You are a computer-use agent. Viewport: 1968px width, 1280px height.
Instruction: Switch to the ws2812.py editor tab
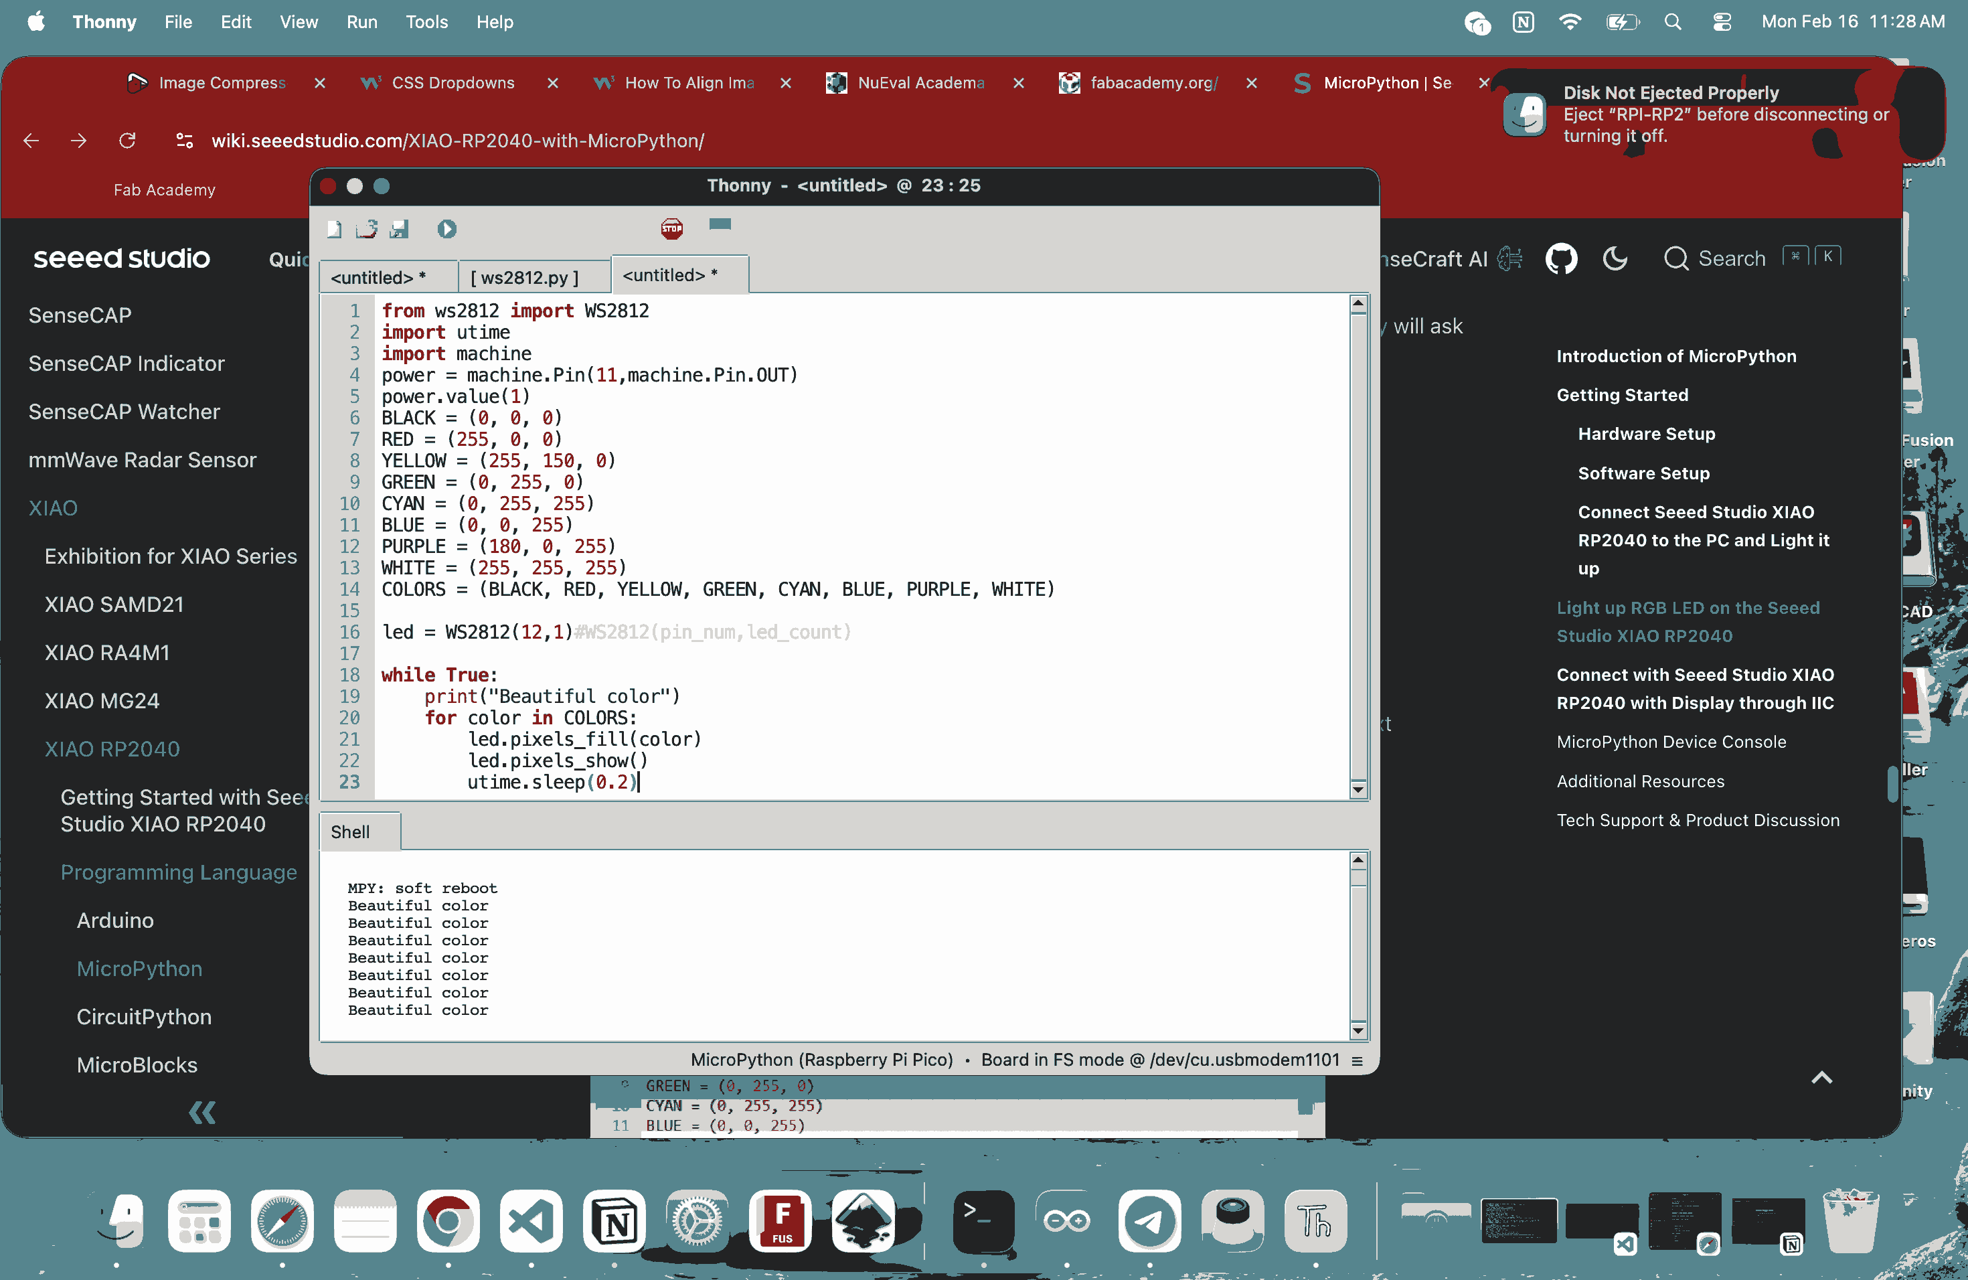point(524,278)
